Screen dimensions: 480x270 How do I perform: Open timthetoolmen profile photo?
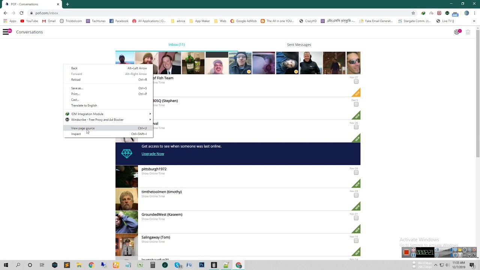click(127, 199)
